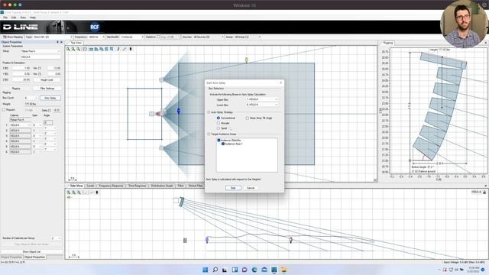Click the first zoom magnifier in Side View toolbar
The image size is (489, 275).
coord(69,192)
